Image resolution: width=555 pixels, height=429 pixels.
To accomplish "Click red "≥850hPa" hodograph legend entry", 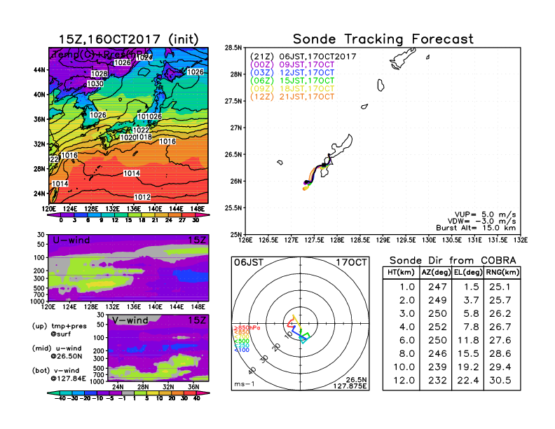I will click(247, 328).
